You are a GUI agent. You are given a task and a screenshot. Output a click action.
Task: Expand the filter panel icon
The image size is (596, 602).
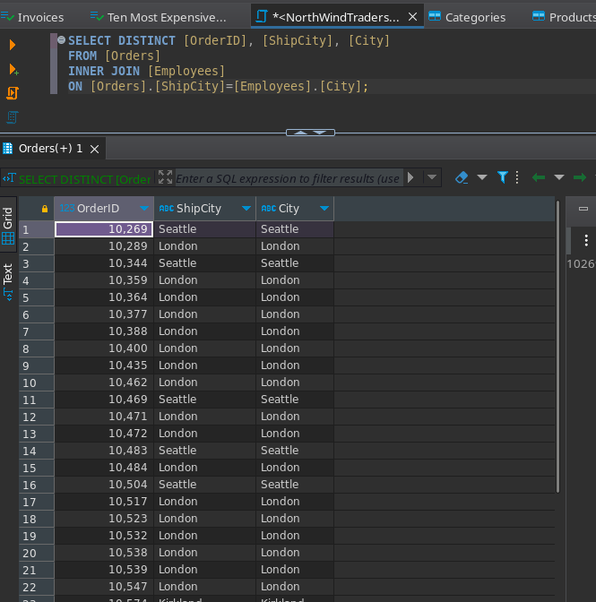coord(165,177)
